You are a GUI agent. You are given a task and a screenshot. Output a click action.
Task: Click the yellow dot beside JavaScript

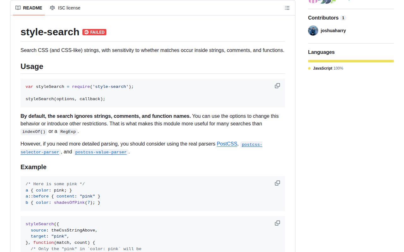[x=309, y=68]
